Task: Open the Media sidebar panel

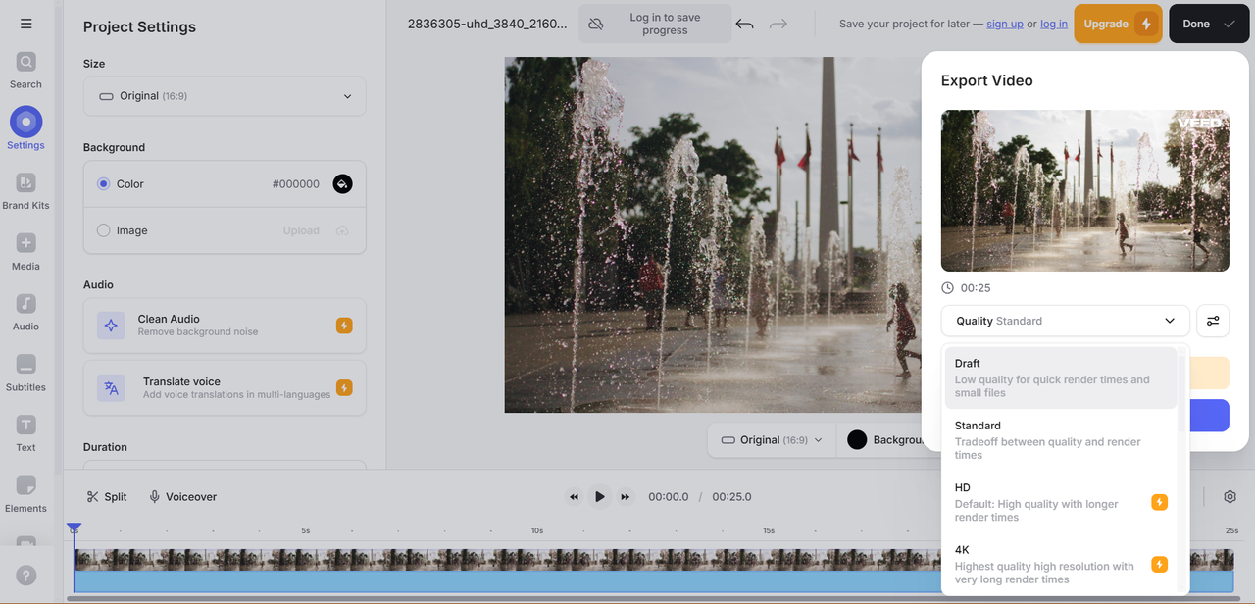Action: coord(25,252)
